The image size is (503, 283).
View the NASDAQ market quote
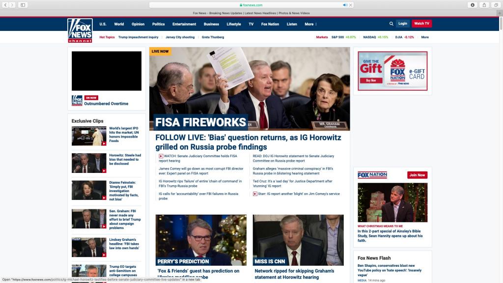[x=376, y=37]
